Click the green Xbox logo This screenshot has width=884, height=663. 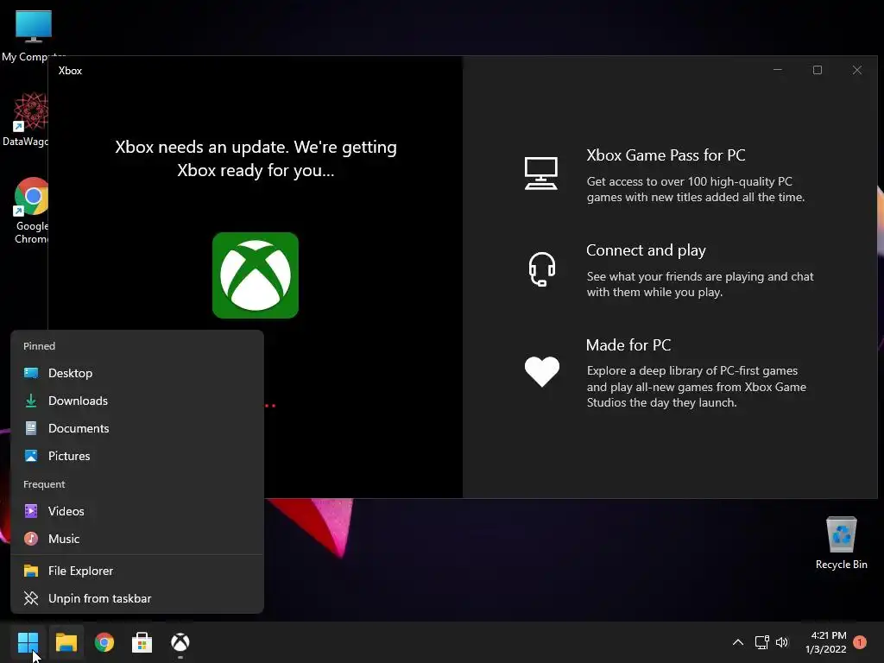pyautogui.click(x=256, y=275)
